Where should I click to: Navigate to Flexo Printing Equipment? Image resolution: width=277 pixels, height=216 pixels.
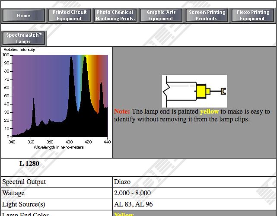pyautogui.click(x=253, y=16)
